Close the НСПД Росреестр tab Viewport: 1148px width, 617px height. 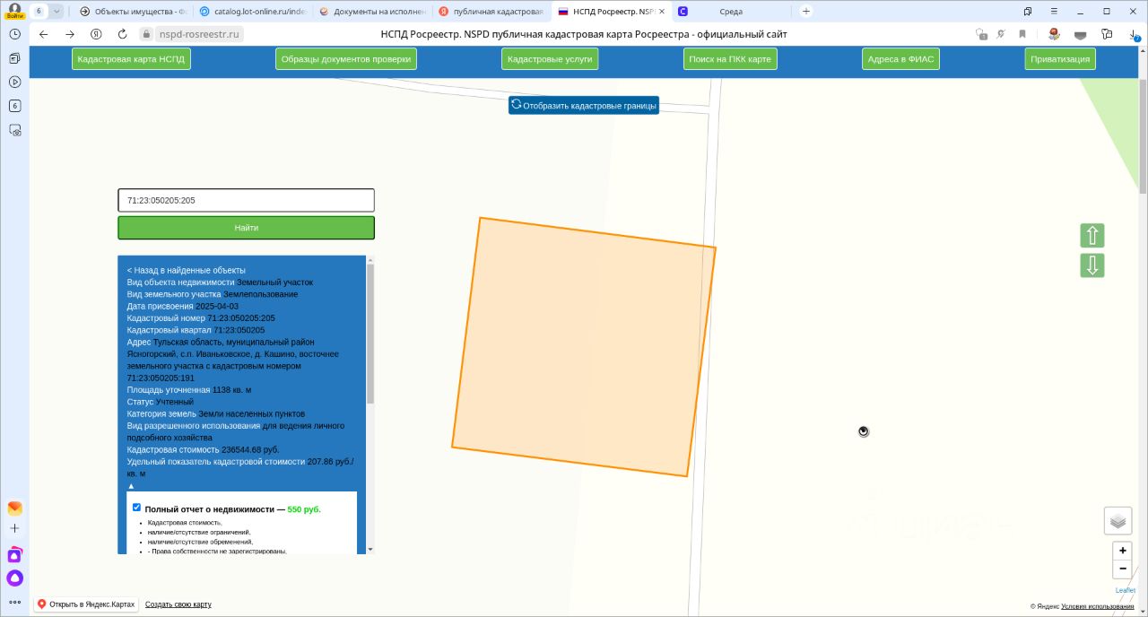[x=662, y=12]
